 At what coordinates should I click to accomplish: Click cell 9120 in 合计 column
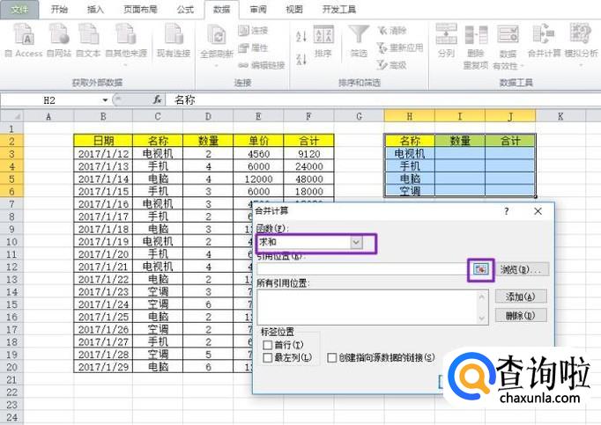(x=309, y=154)
